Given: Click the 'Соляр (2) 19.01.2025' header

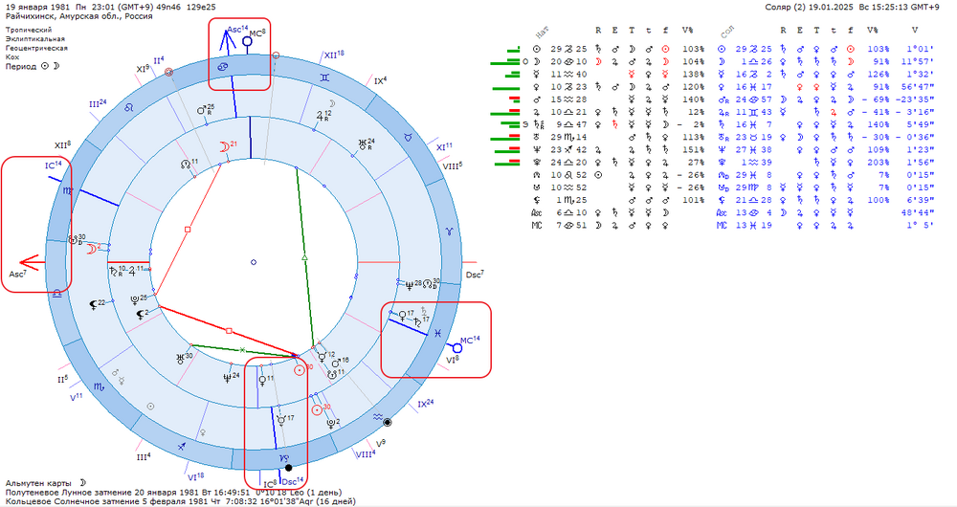Looking at the screenshot, I should 810,7.
